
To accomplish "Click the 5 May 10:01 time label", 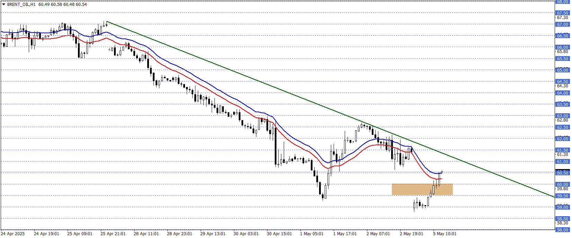I will coord(445,234).
